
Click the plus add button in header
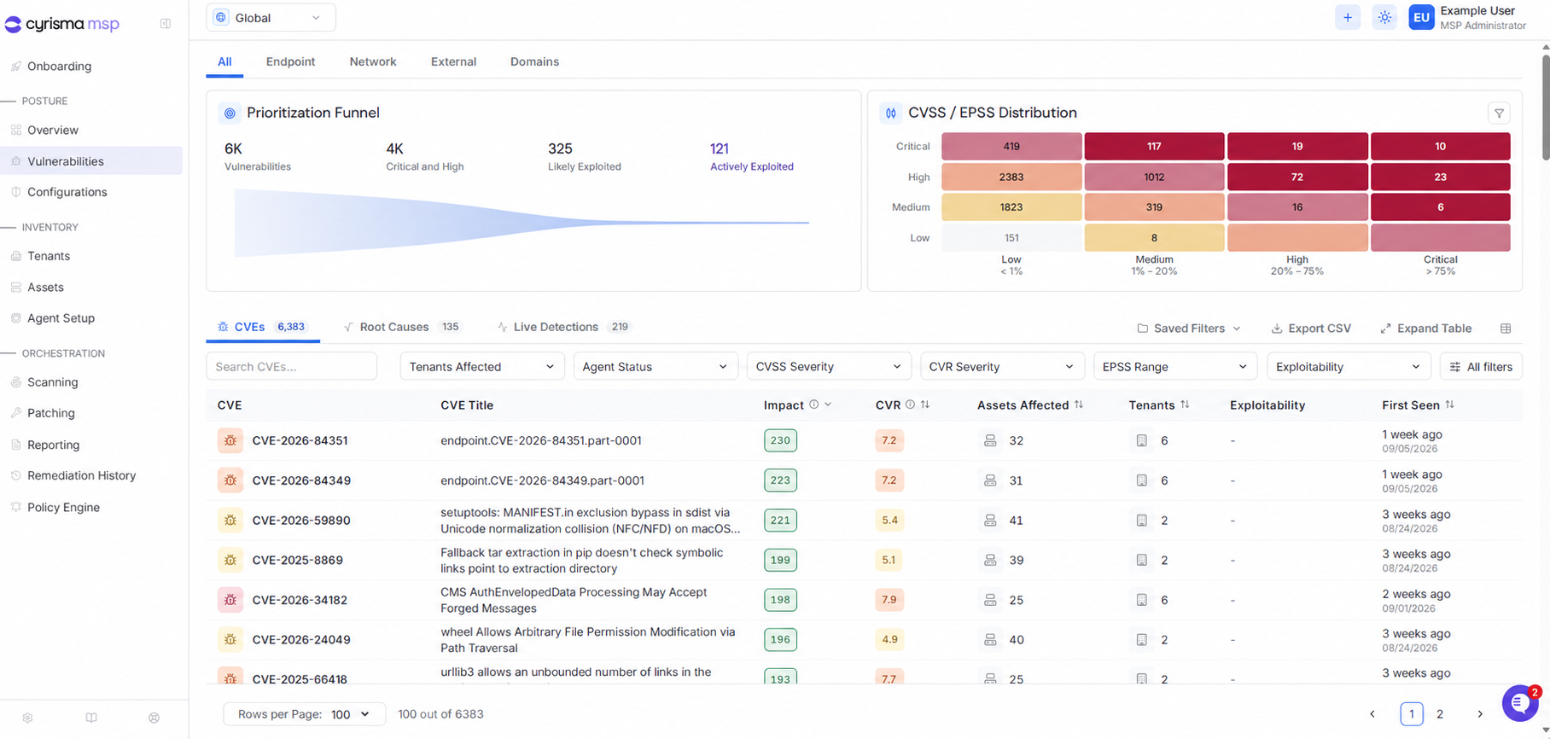click(1348, 17)
